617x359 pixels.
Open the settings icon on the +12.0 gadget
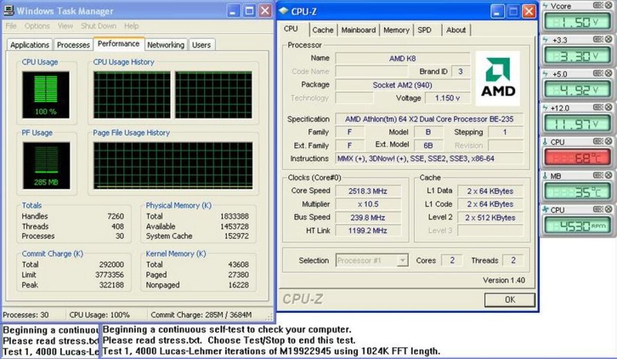click(597, 107)
